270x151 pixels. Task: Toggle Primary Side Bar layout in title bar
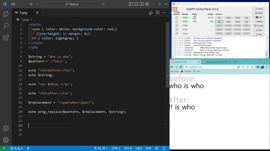click(131, 4)
